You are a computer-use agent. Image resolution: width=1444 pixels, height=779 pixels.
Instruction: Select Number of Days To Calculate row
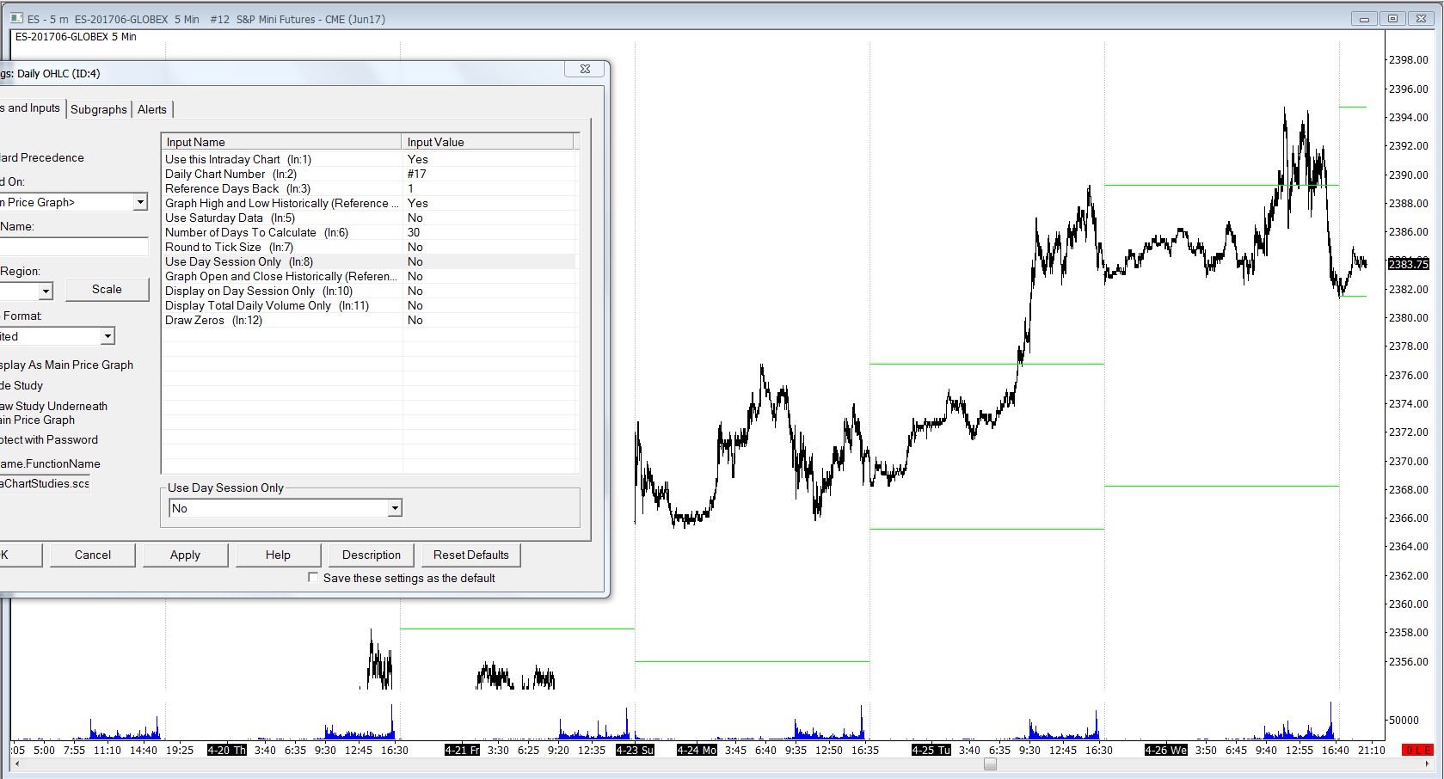coord(369,232)
